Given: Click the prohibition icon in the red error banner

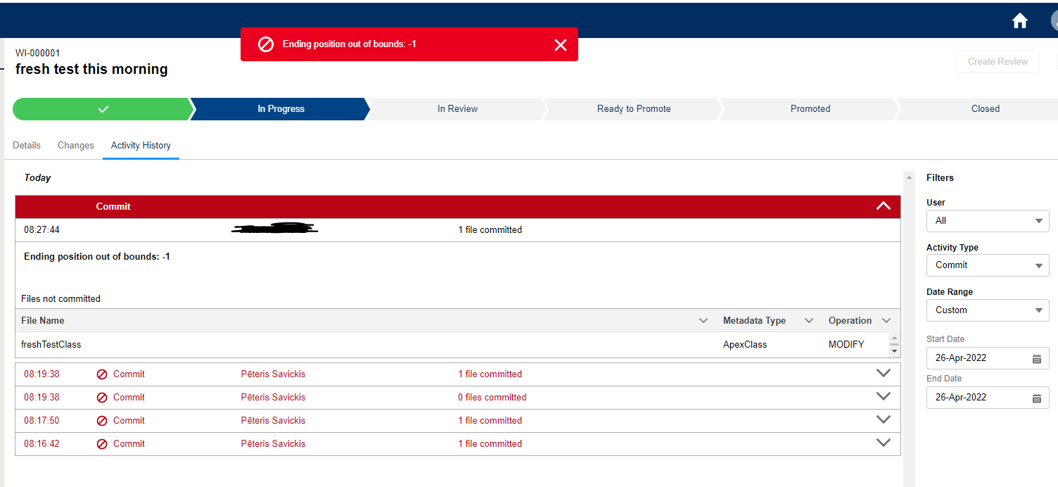Looking at the screenshot, I should click(266, 44).
